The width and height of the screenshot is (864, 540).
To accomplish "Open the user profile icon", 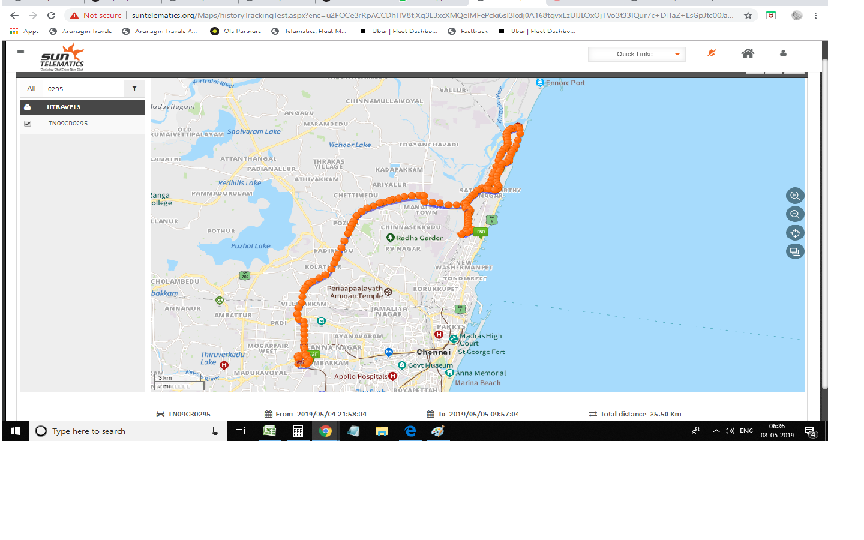I will coord(783,53).
